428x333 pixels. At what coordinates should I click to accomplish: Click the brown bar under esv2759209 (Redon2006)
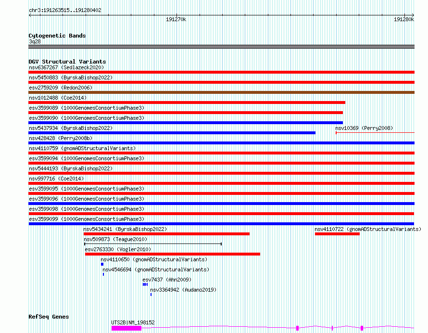(221, 92)
